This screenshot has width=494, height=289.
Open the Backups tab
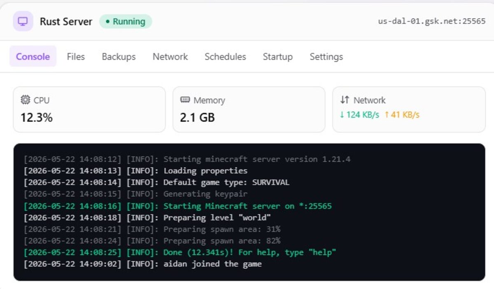(x=119, y=56)
